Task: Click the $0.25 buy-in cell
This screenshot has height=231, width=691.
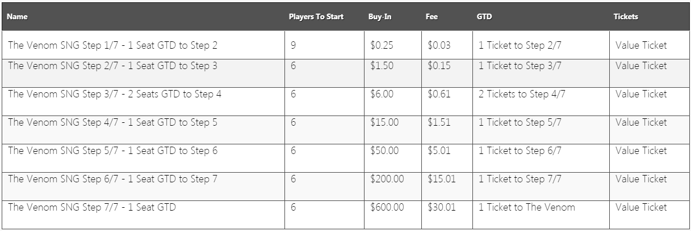Action: [x=382, y=45]
